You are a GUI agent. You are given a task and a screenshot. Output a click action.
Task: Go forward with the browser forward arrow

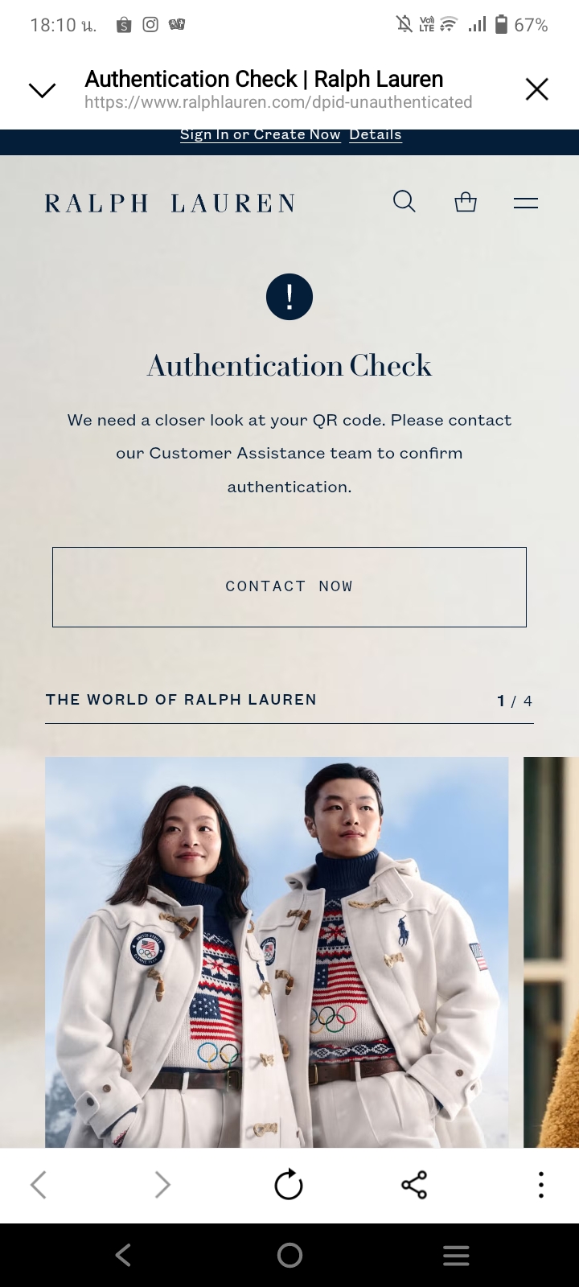(x=162, y=1184)
